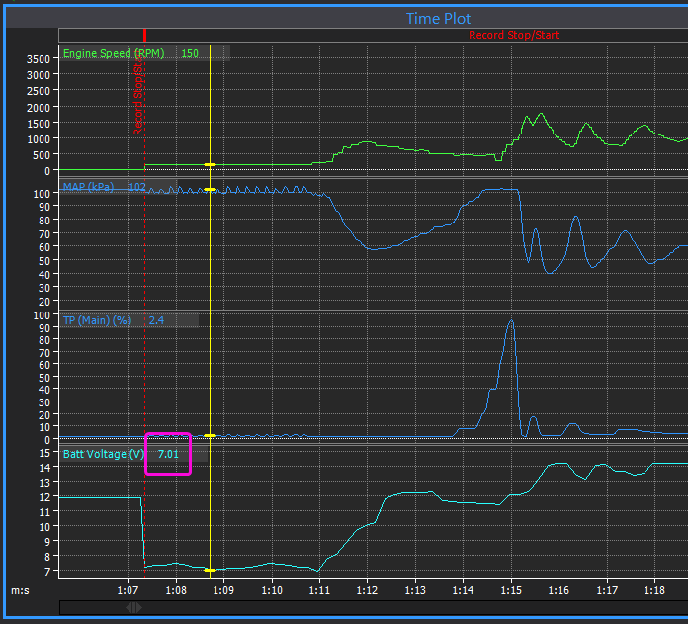Click the 2000 RPM axis label
Viewport: 688px width, 624px height.
coord(39,108)
